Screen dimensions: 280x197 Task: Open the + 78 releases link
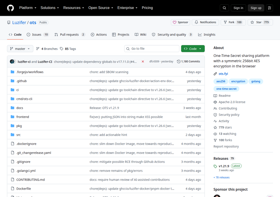point(221,178)
